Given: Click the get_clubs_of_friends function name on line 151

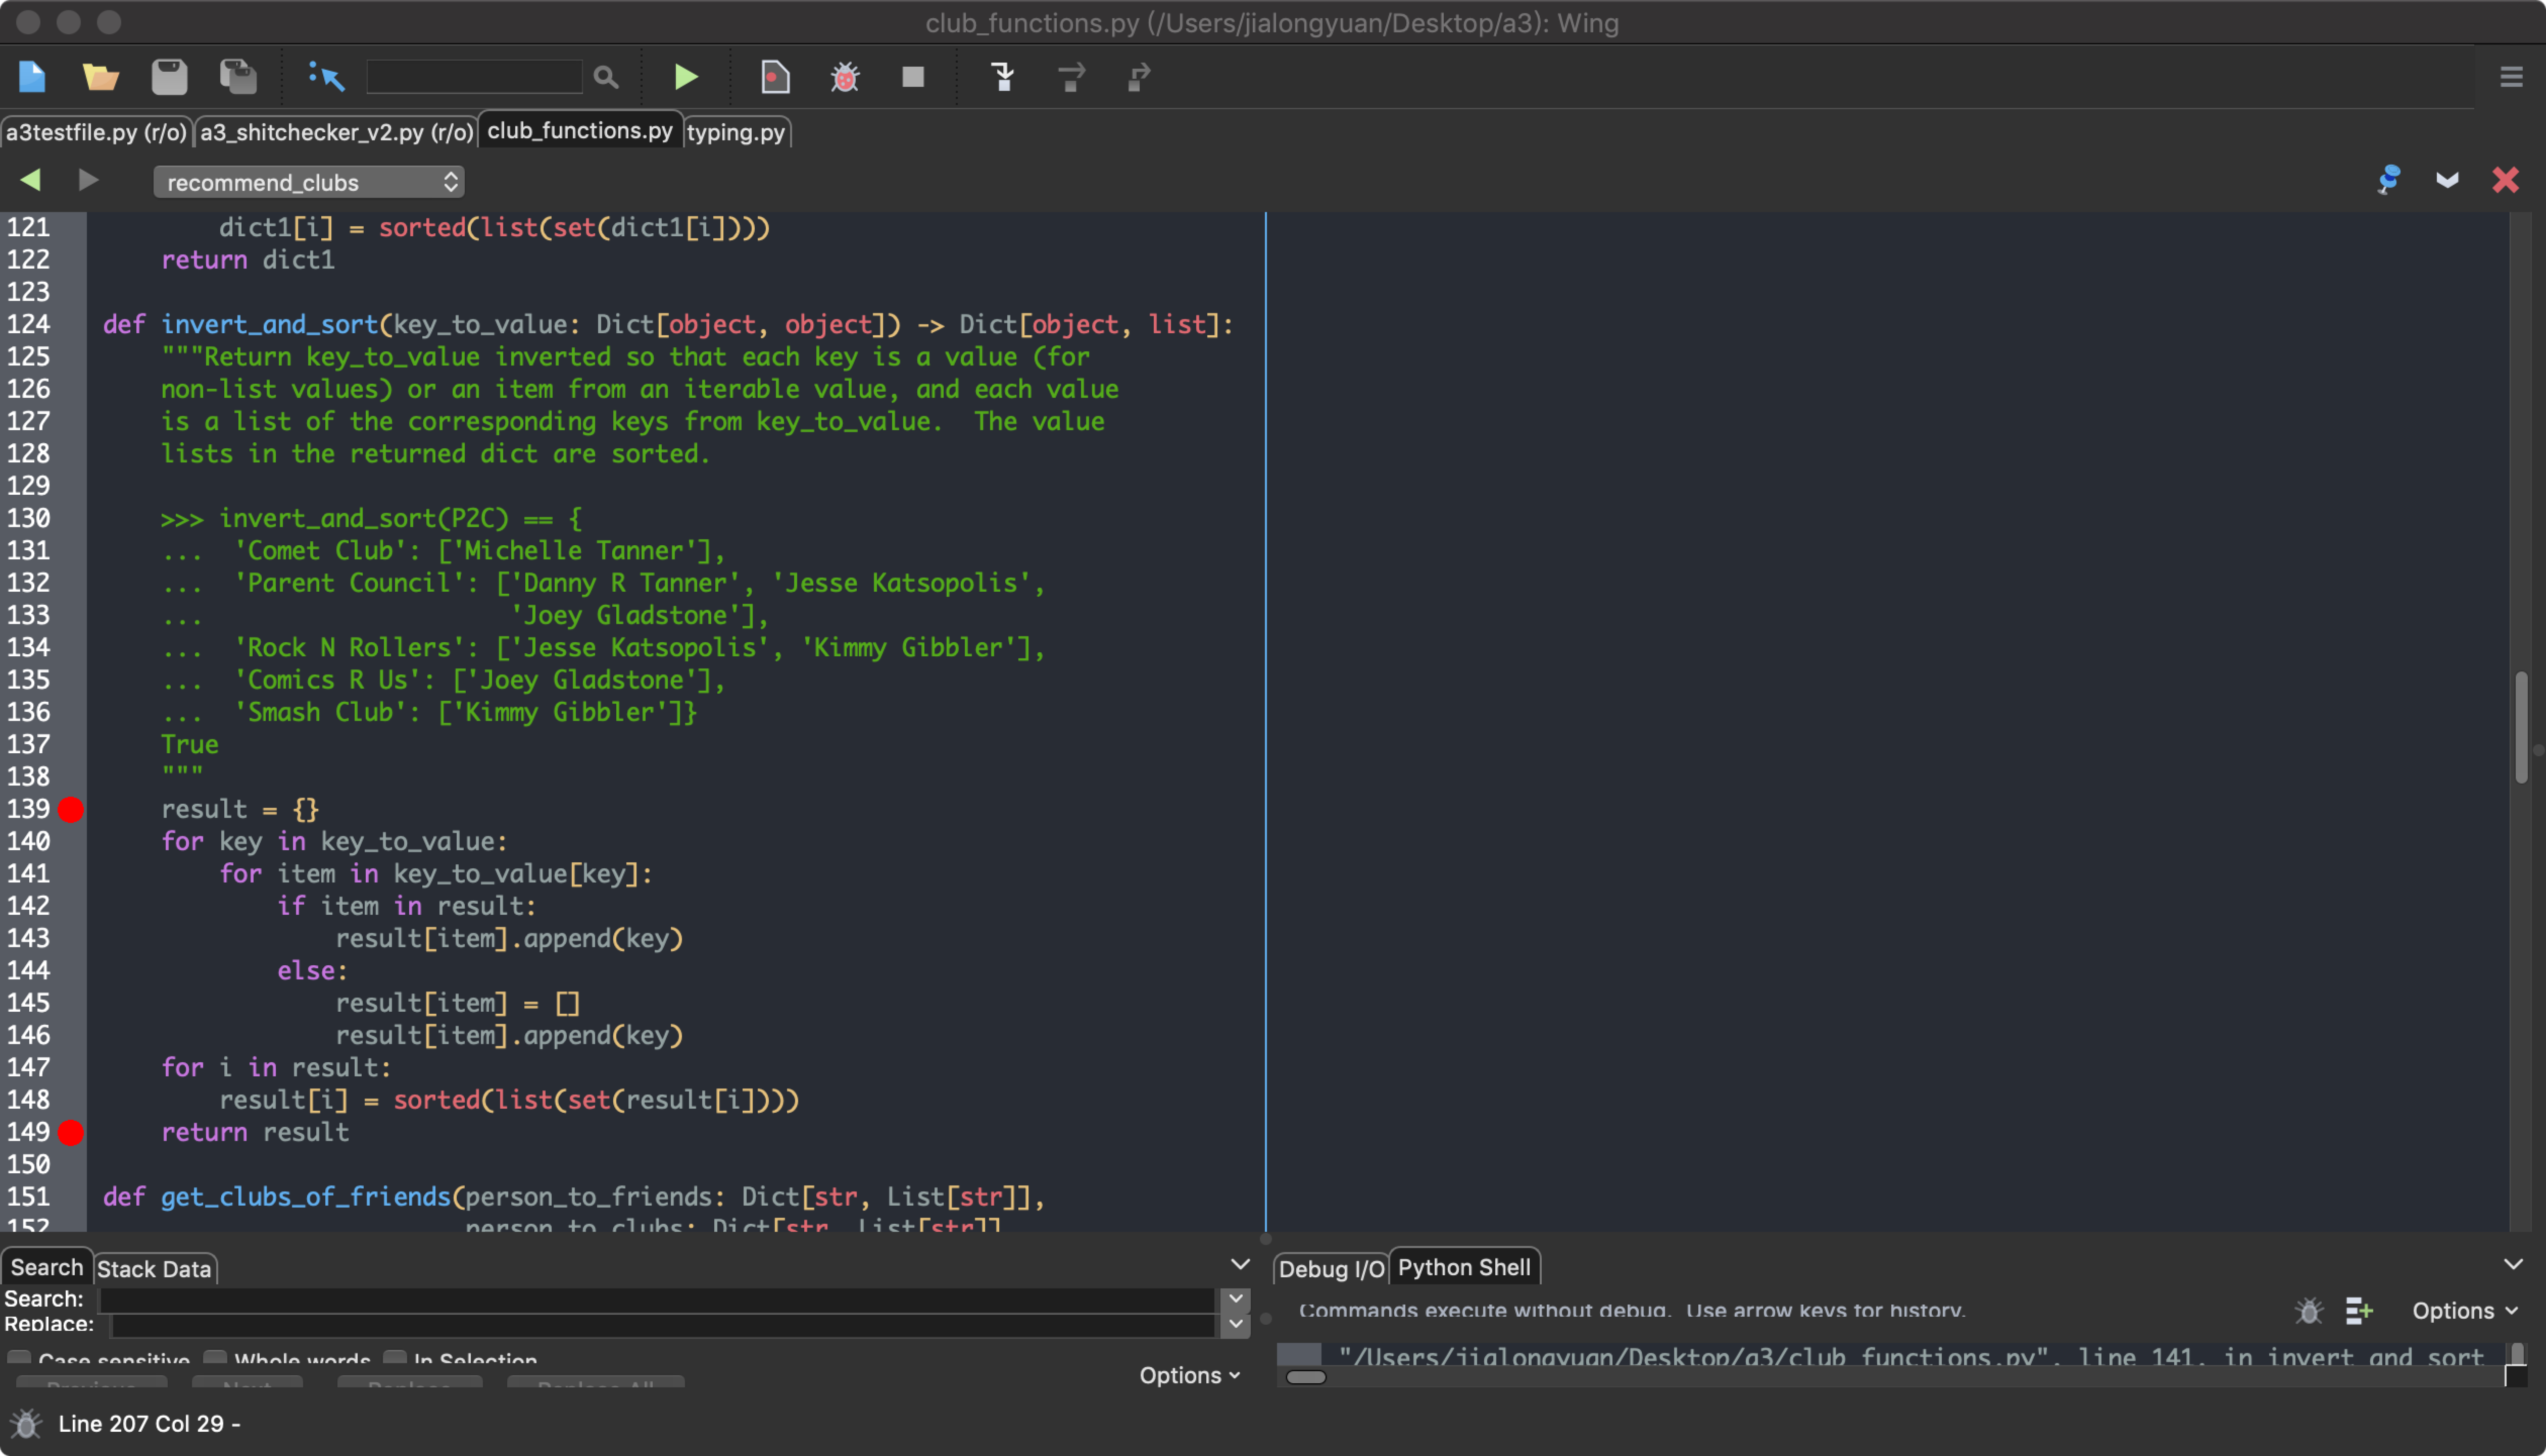Looking at the screenshot, I should click(306, 1196).
